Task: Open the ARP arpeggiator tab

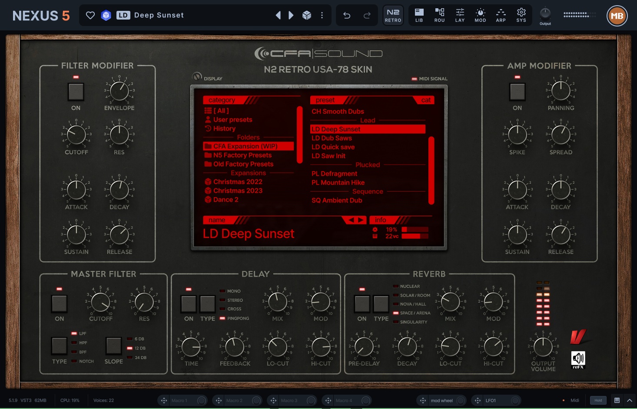Action: click(501, 15)
